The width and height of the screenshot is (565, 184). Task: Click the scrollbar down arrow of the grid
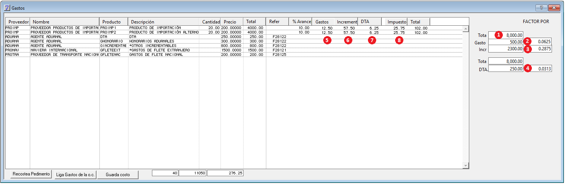[465, 165]
